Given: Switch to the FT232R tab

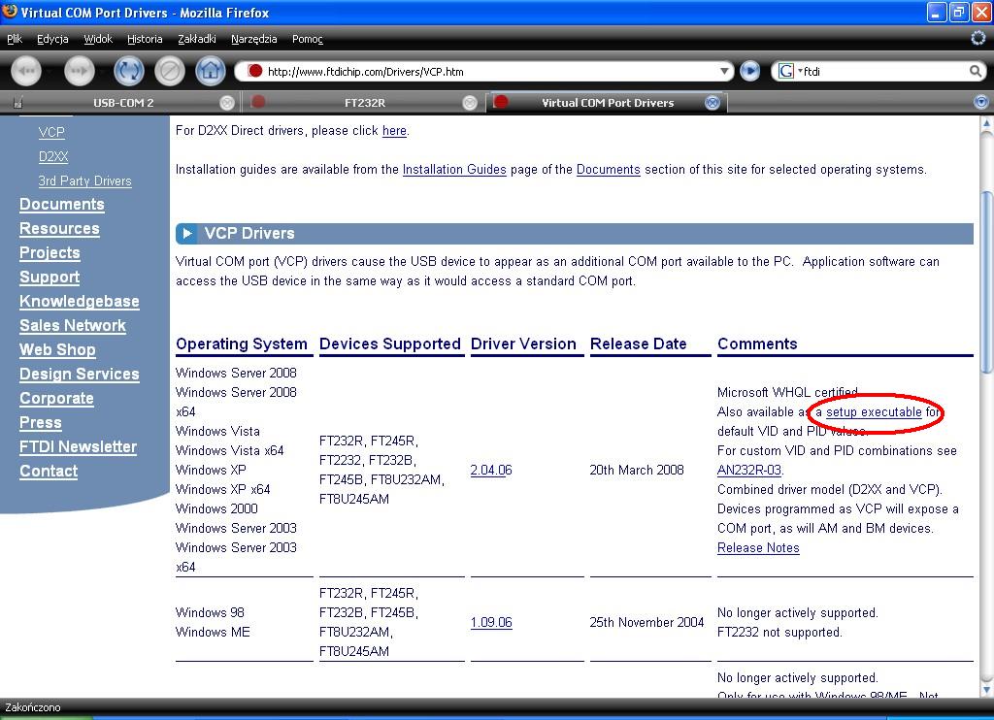Looking at the screenshot, I should click(x=365, y=103).
